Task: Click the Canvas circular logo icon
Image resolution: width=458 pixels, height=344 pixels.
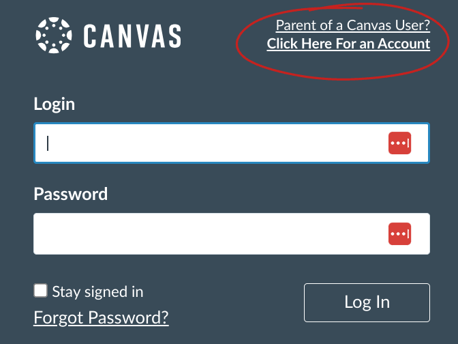Action: [53, 35]
